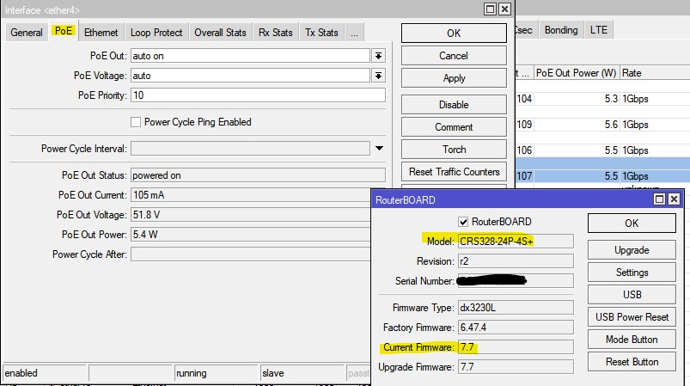The width and height of the screenshot is (690, 386).
Task: Focus the PoE Out field showing auto on
Action: 250,56
